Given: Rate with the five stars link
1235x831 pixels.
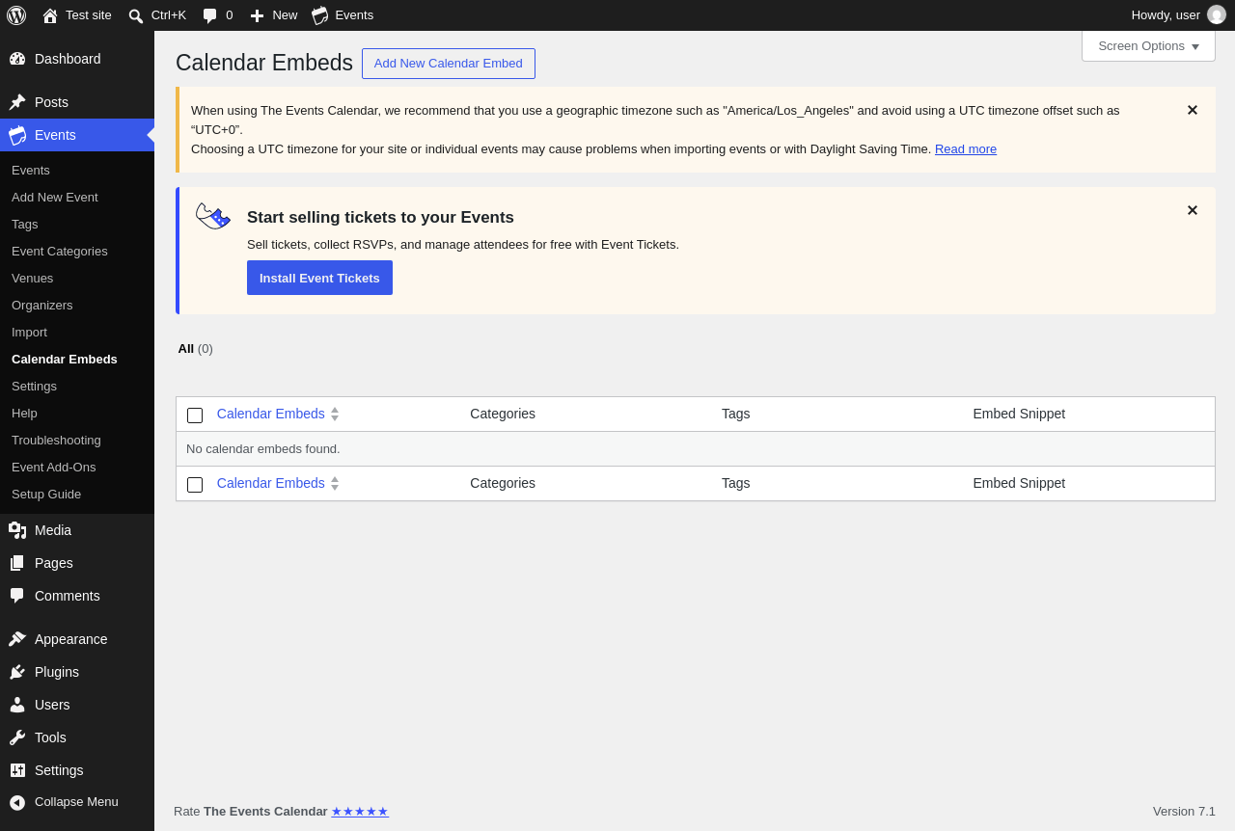Looking at the screenshot, I should pos(360,812).
